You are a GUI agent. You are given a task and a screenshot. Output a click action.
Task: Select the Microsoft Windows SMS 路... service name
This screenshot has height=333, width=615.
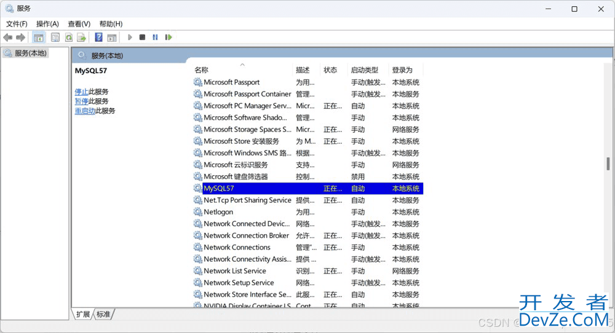247,153
